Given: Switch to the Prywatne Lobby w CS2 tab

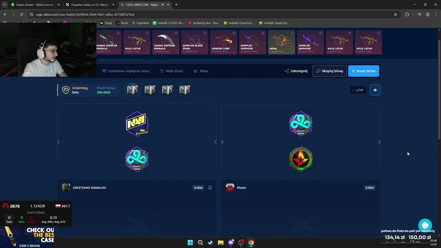Looking at the screenshot, I should pyautogui.click(x=90, y=5).
